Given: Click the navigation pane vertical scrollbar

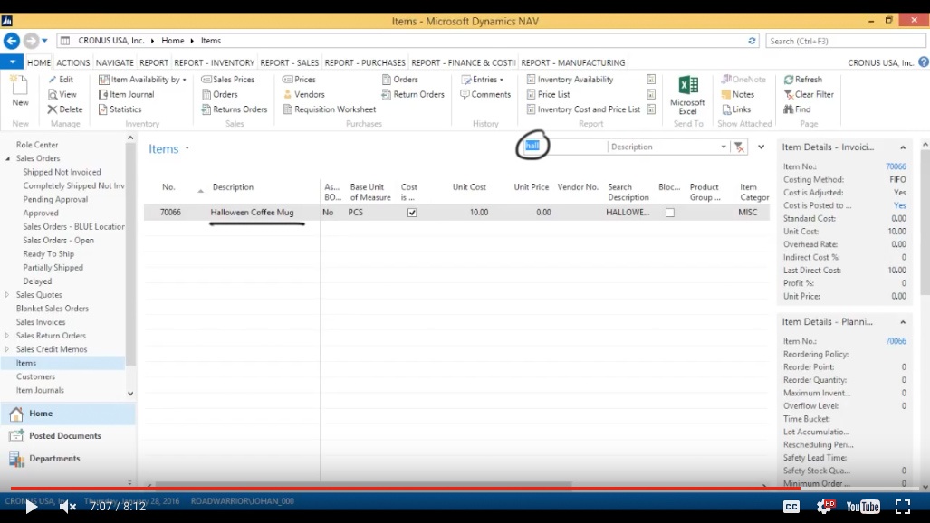Looking at the screenshot, I should point(130,255).
